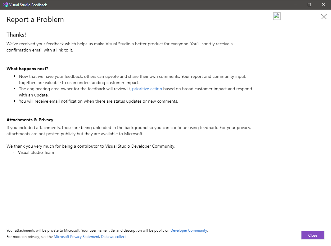
Task: Open the prioritize action link
Action: pyautogui.click(x=147, y=89)
